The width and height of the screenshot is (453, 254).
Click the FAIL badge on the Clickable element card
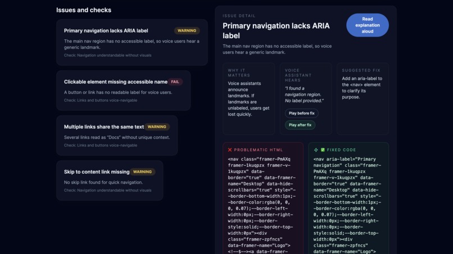click(x=175, y=82)
